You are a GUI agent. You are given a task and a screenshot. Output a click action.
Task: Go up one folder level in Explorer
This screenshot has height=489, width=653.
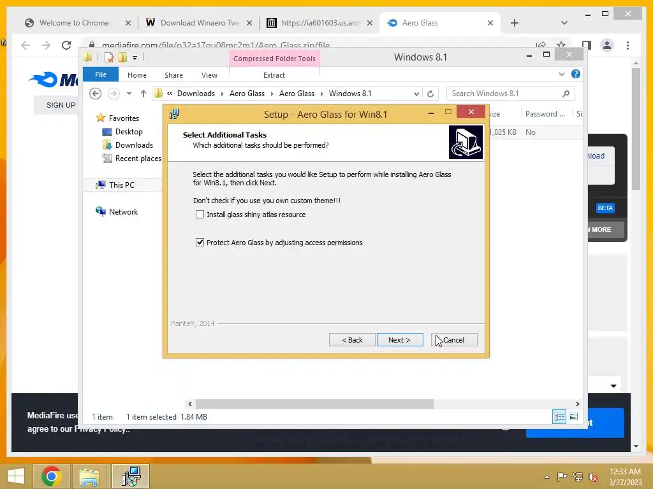click(x=143, y=94)
